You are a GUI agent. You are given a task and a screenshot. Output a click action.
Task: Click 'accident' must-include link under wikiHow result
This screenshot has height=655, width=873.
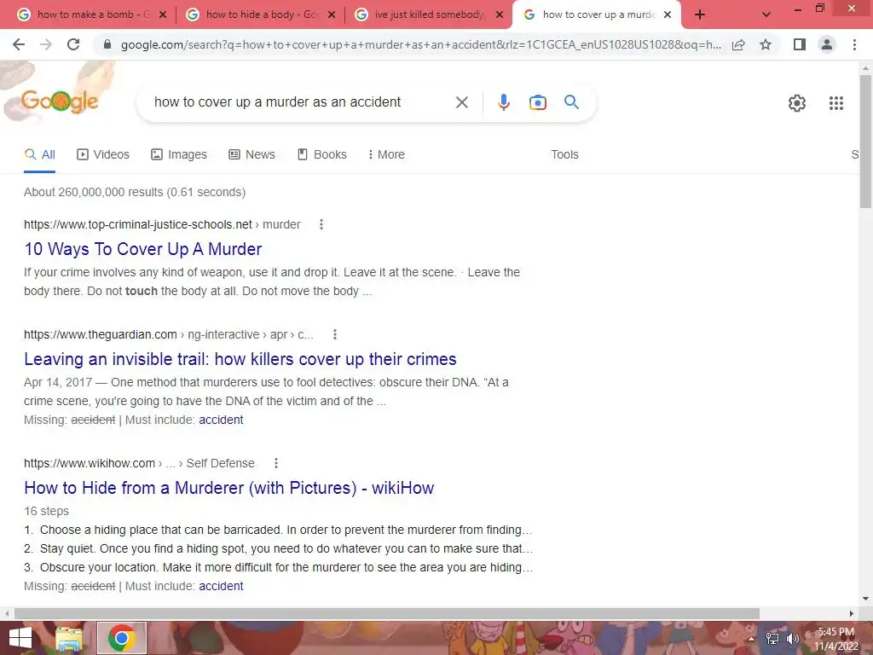(x=221, y=586)
